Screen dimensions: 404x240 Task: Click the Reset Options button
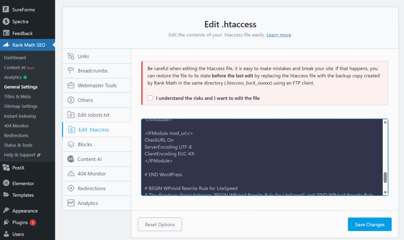(x=160, y=224)
